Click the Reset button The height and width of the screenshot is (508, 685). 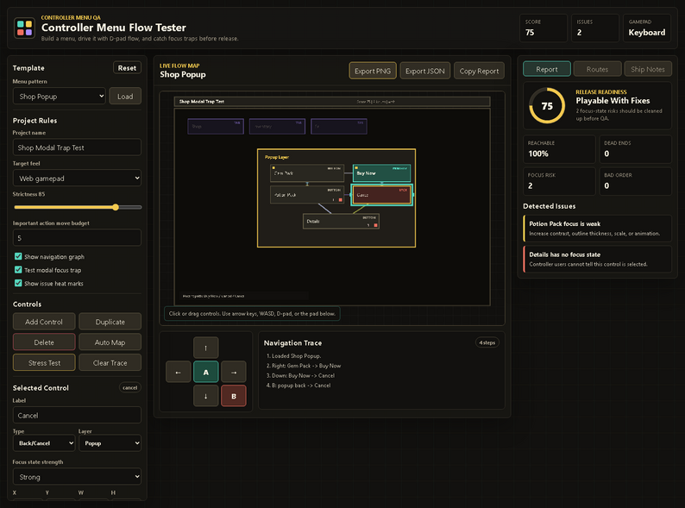127,67
